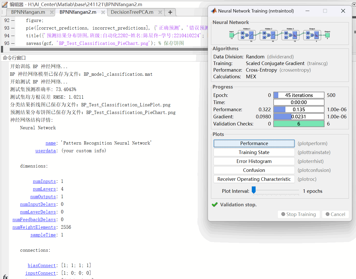Open the numOutputs property link
The image size is (356, 279).
(x=43, y=197)
